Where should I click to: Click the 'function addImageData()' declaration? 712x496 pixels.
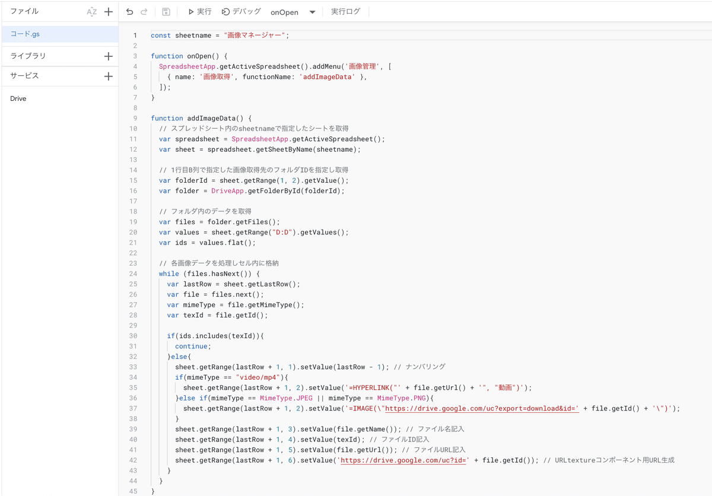pyautogui.click(x=197, y=118)
